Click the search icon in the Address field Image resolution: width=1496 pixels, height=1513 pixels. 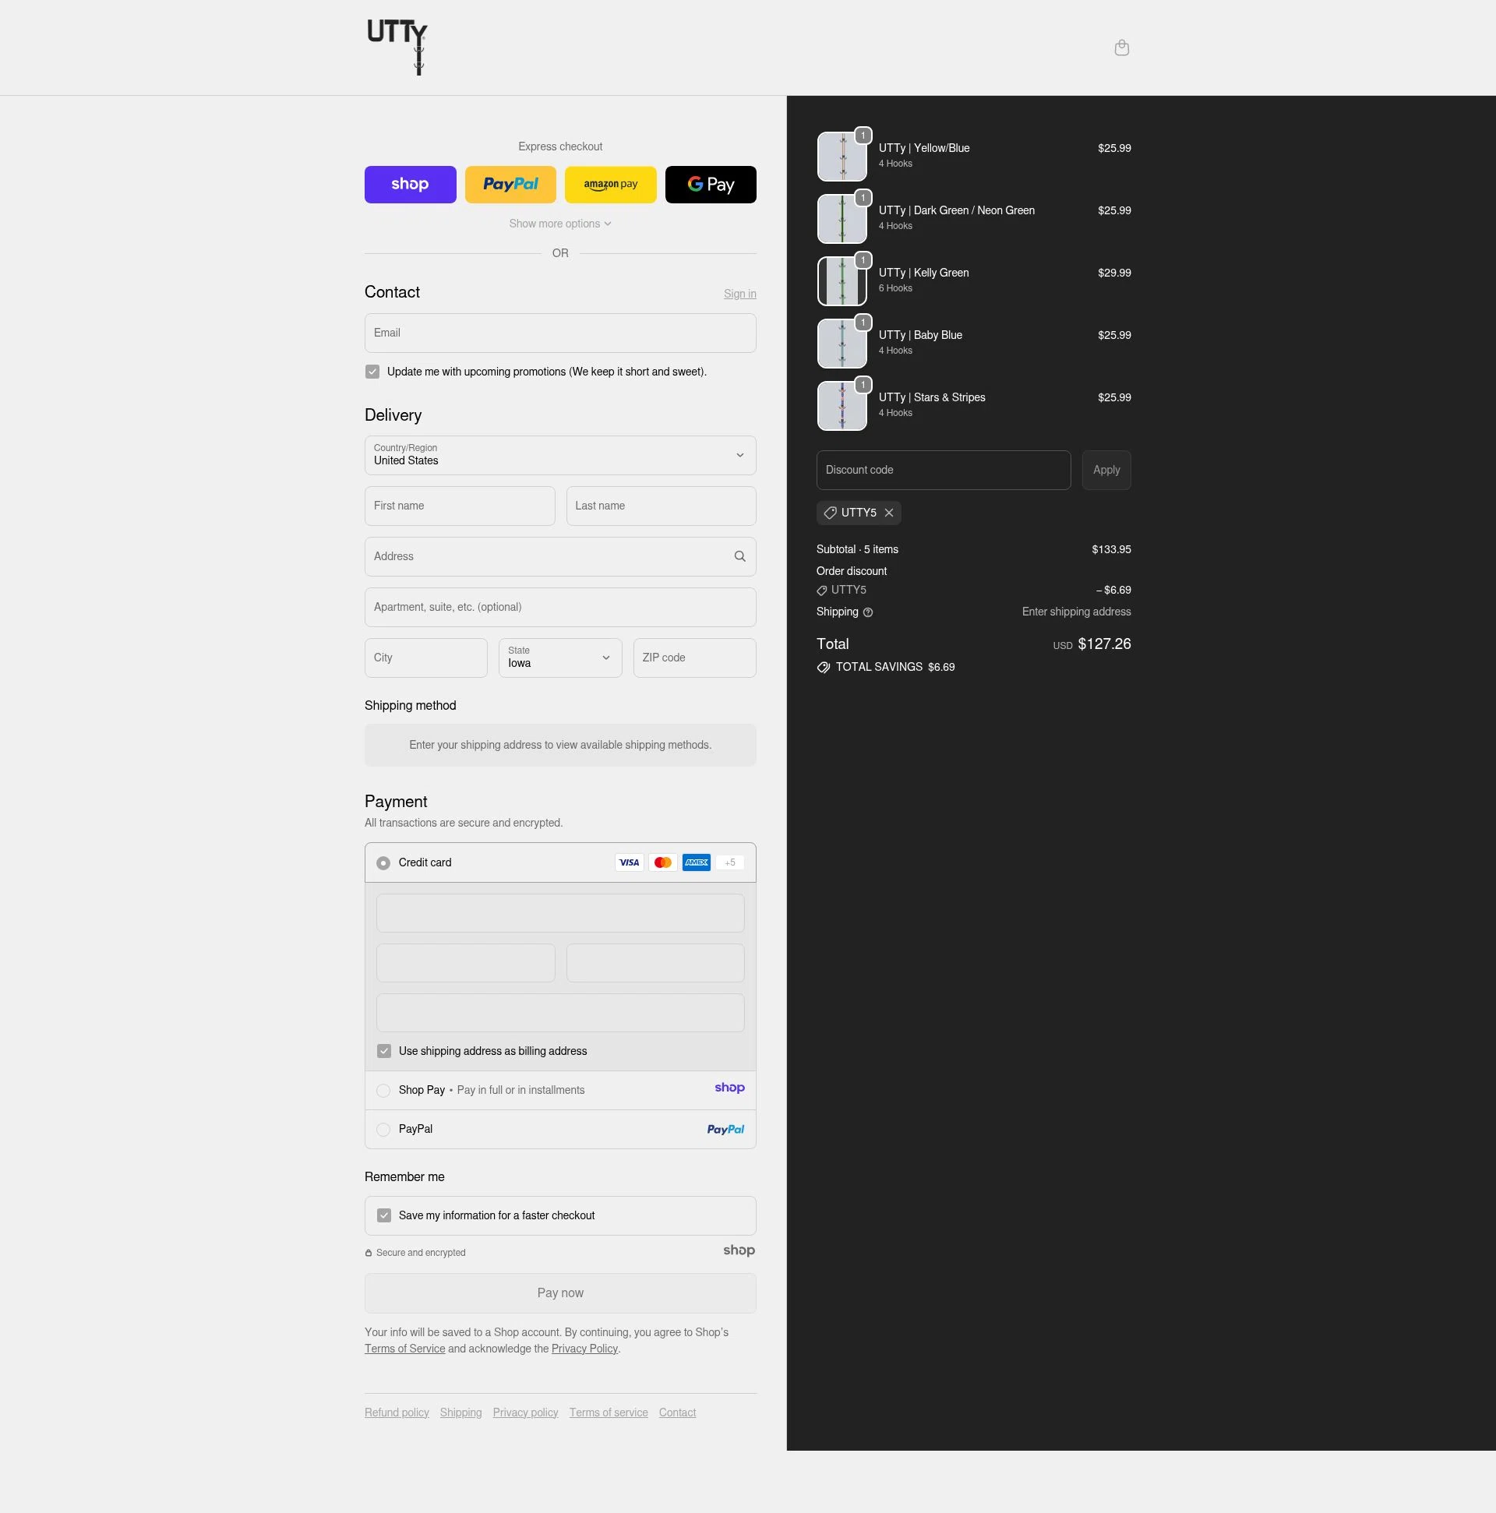click(739, 556)
